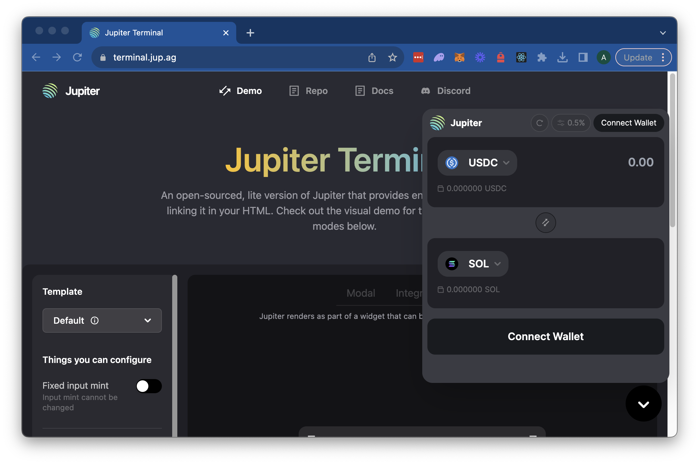699x464 pixels.
Task: Toggle the browser side panel icon
Action: [583, 57]
